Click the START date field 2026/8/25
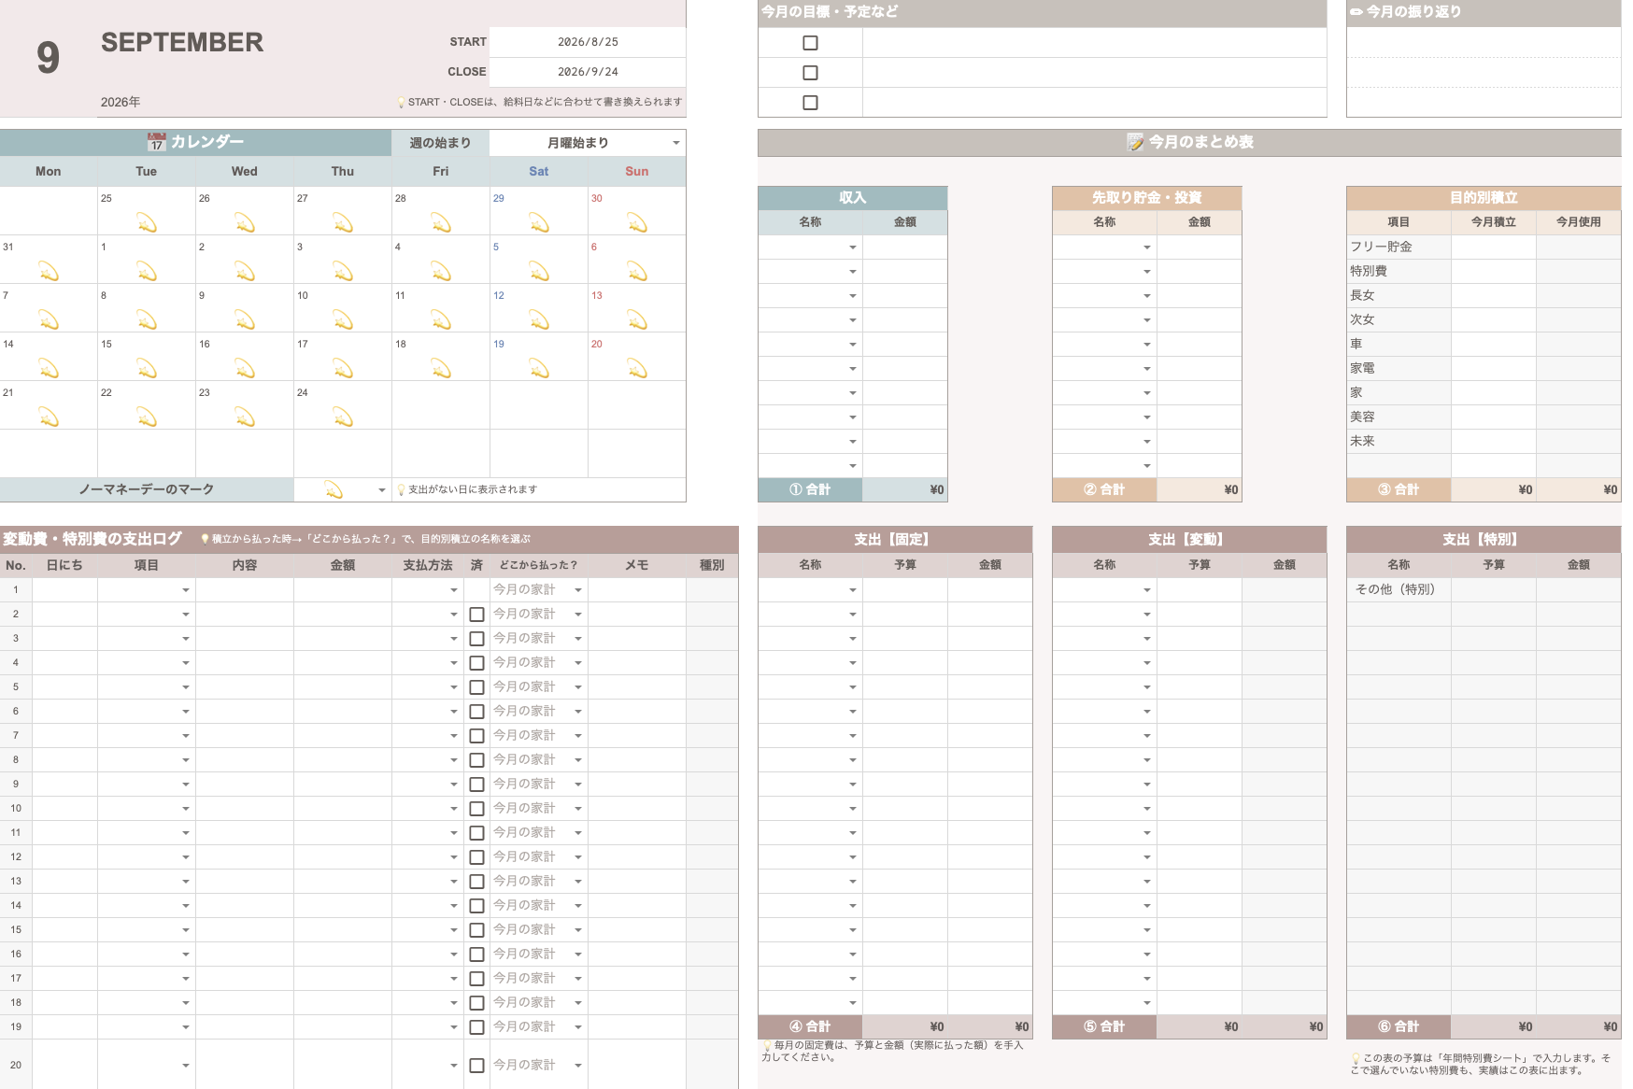 (588, 42)
